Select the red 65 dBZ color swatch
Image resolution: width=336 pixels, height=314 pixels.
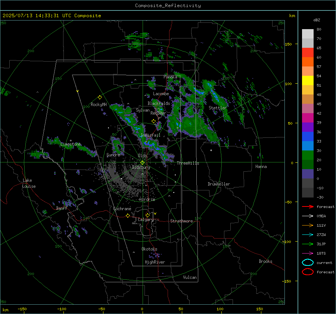(308, 52)
